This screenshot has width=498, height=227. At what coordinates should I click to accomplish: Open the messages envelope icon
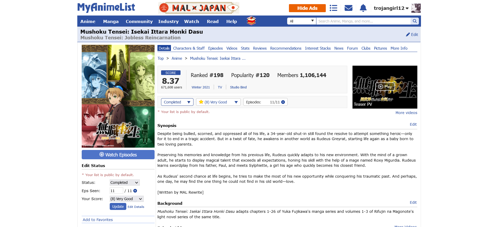click(x=348, y=8)
